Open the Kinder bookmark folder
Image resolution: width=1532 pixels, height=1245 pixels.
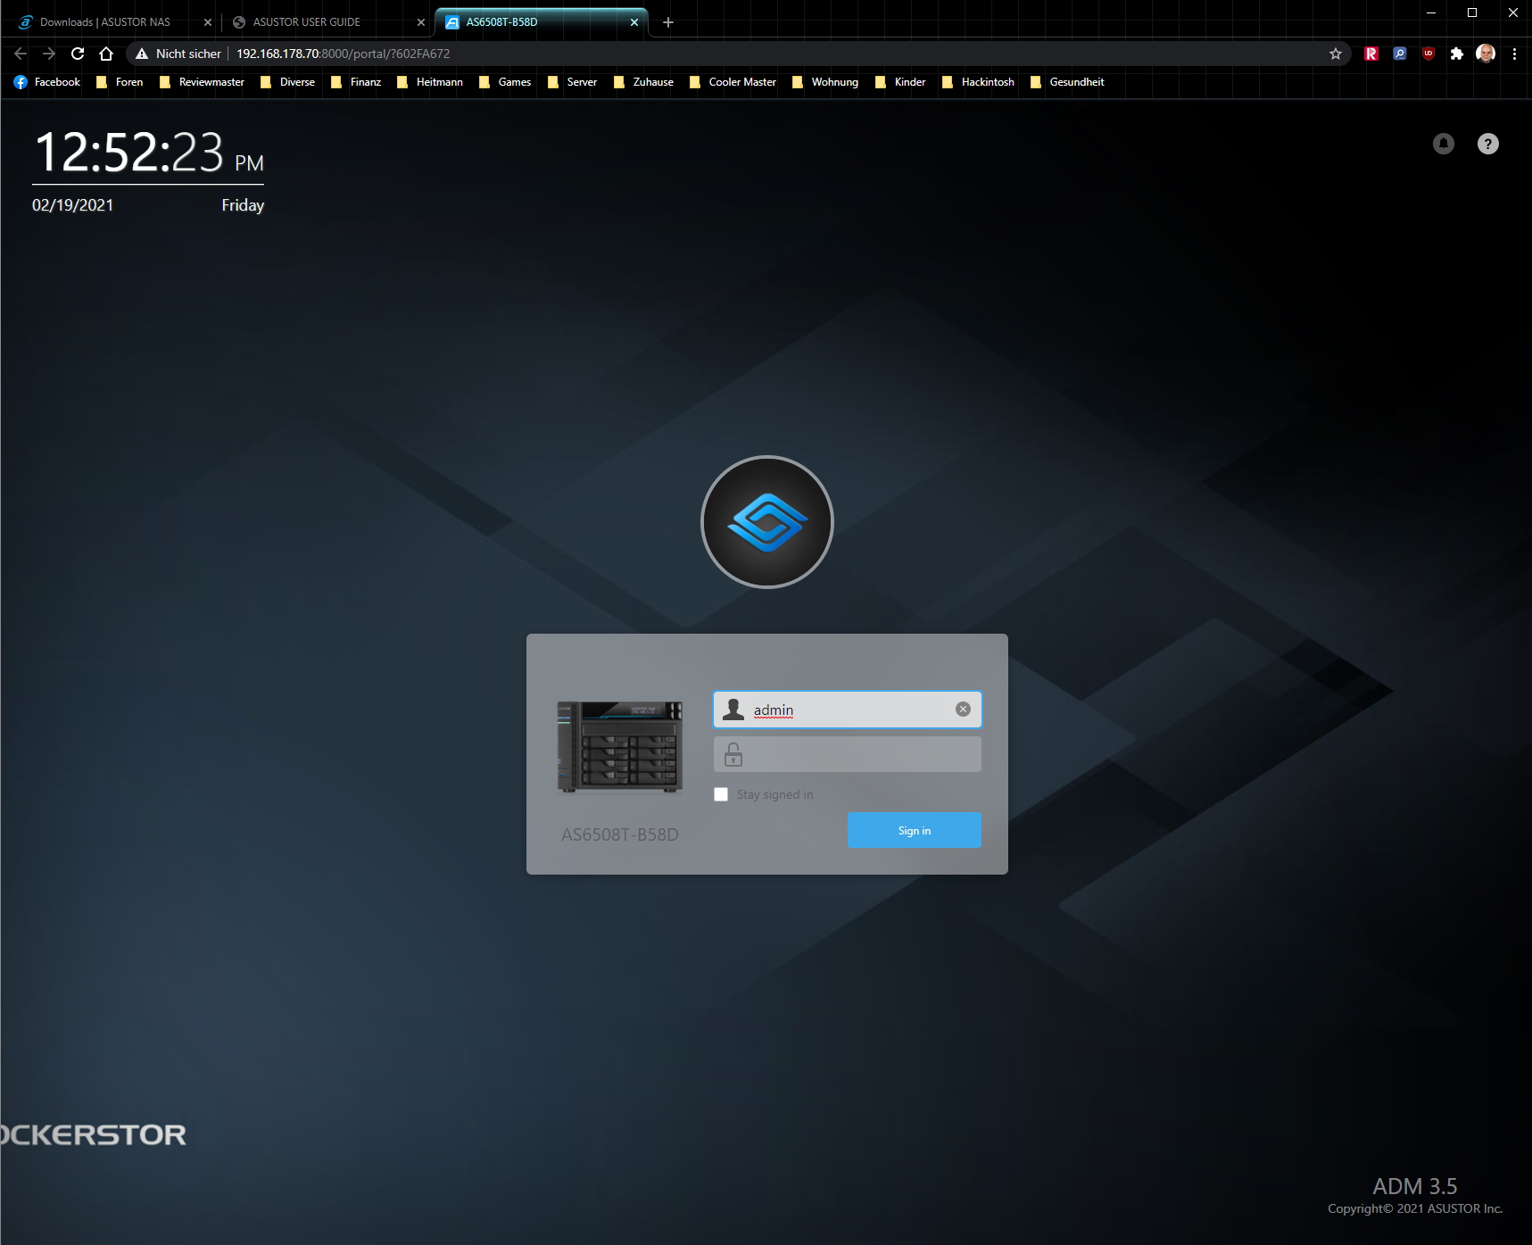pyautogui.click(x=900, y=82)
